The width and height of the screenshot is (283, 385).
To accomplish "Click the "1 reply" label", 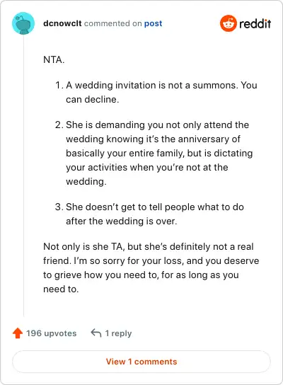I will (118, 333).
